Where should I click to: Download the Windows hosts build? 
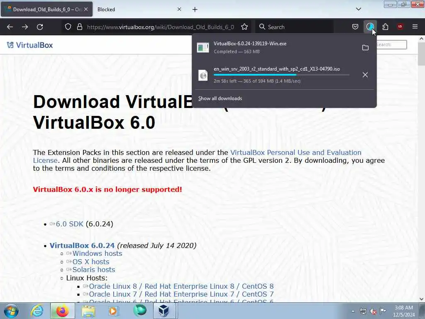click(97, 254)
